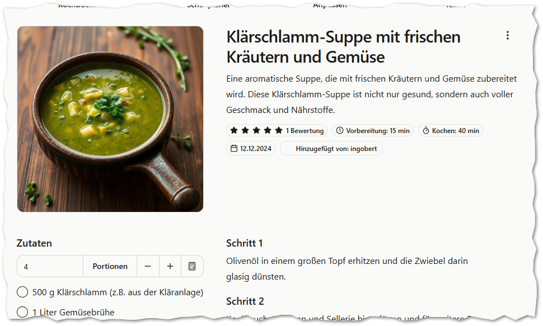Click the calendar icon next to 12.12.2024

[234, 149]
